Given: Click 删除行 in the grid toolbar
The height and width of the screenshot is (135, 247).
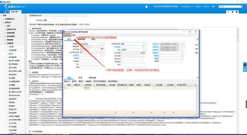Looking at the screenshot, I should click(81, 81).
